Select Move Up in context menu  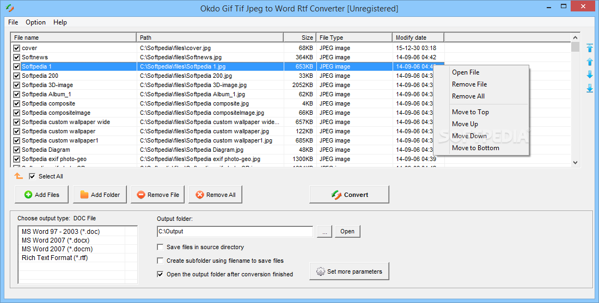coord(481,124)
